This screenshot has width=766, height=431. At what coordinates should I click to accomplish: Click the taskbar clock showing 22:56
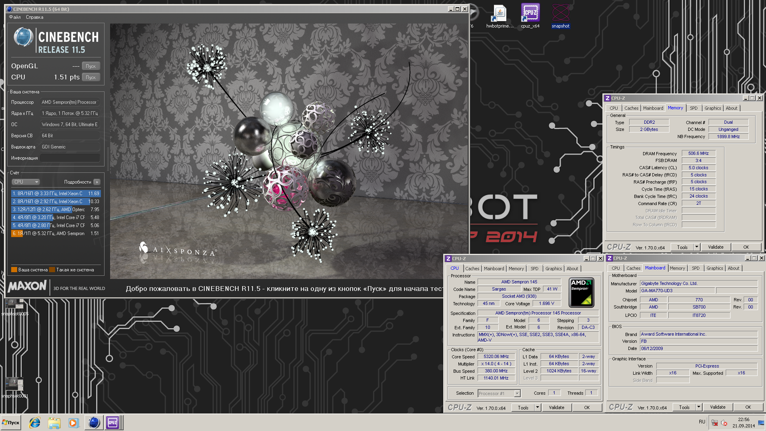[x=744, y=423]
